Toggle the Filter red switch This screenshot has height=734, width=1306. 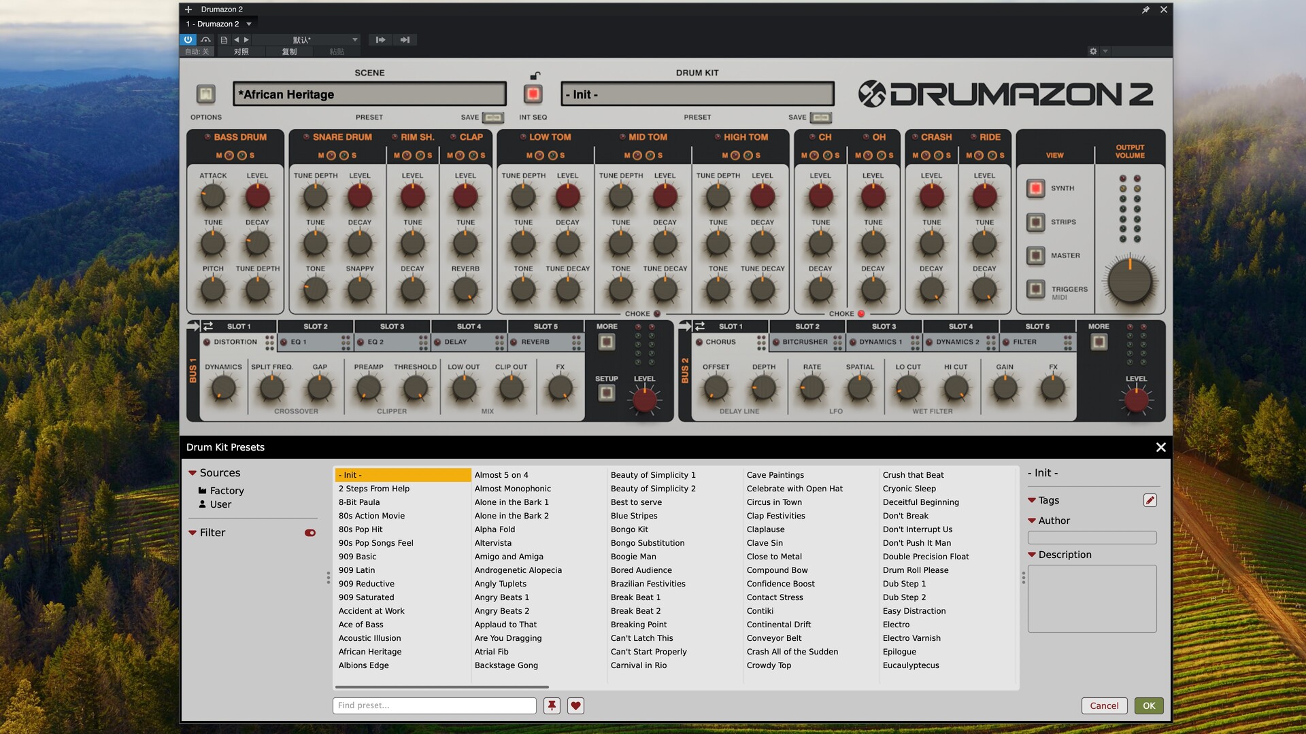[310, 533]
